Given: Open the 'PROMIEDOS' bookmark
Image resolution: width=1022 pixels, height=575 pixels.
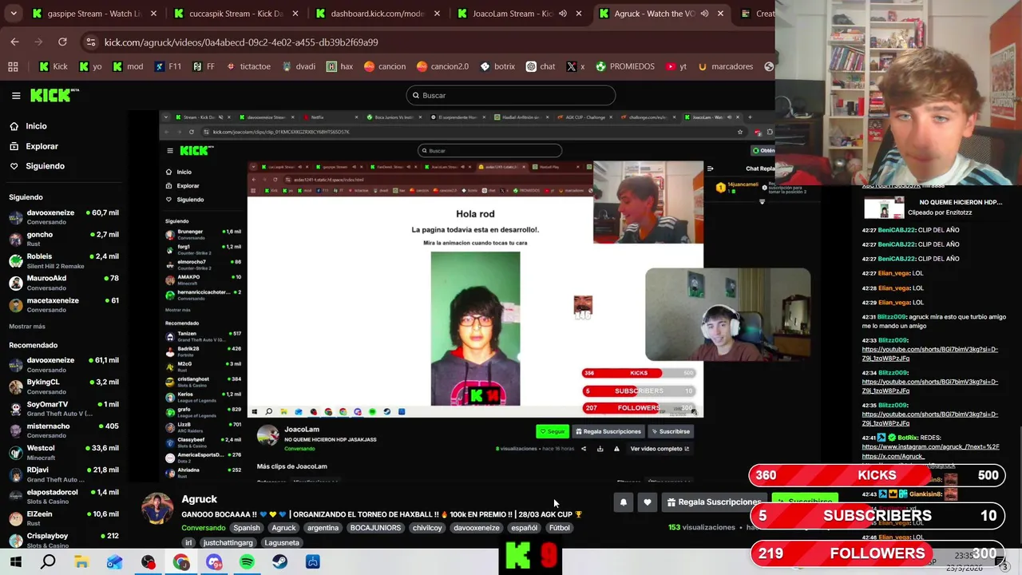Looking at the screenshot, I should tap(624, 66).
